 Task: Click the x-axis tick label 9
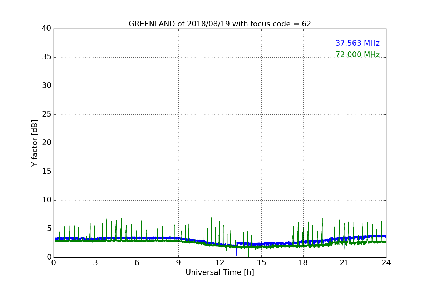pyautogui.click(x=178, y=263)
